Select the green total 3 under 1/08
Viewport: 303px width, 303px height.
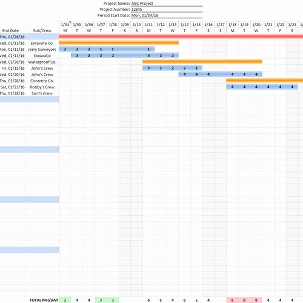(x=113, y=300)
